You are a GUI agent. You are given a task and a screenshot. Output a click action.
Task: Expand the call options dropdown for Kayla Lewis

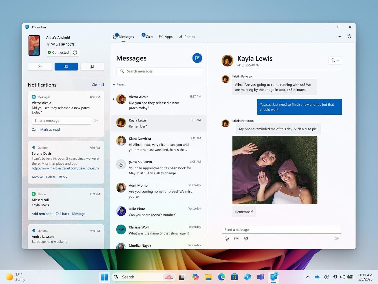coord(335,60)
